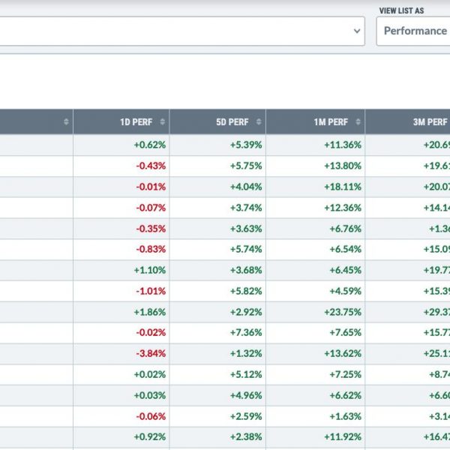Select the -0.01% 1D value
Screen dimensions: 450x450
151,187
